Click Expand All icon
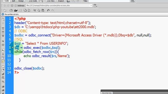168x94 pixels. (x=3, y=36)
